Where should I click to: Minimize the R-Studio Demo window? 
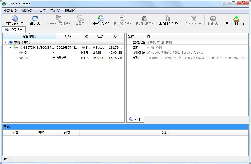click(227, 3)
